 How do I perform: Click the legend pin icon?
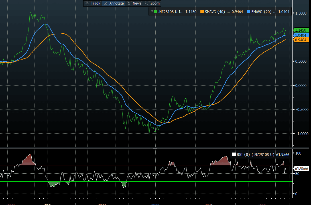(x=152, y=12)
